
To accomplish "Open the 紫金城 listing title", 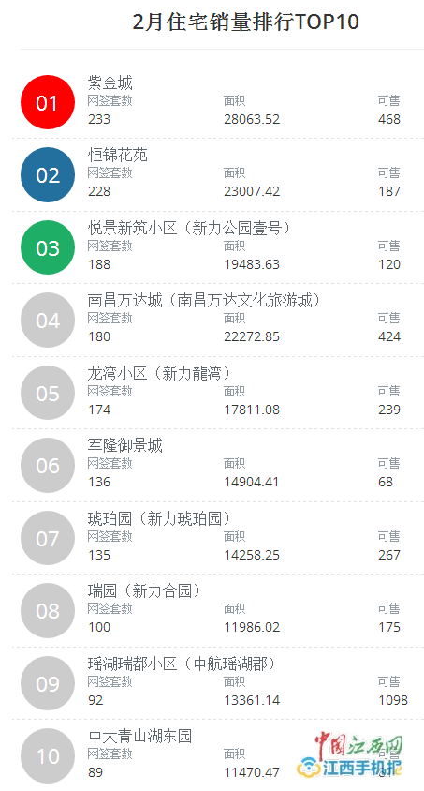I will (x=110, y=82).
